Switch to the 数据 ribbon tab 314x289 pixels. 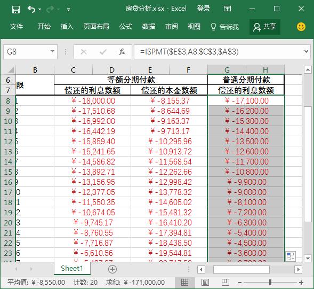tap(149, 27)
